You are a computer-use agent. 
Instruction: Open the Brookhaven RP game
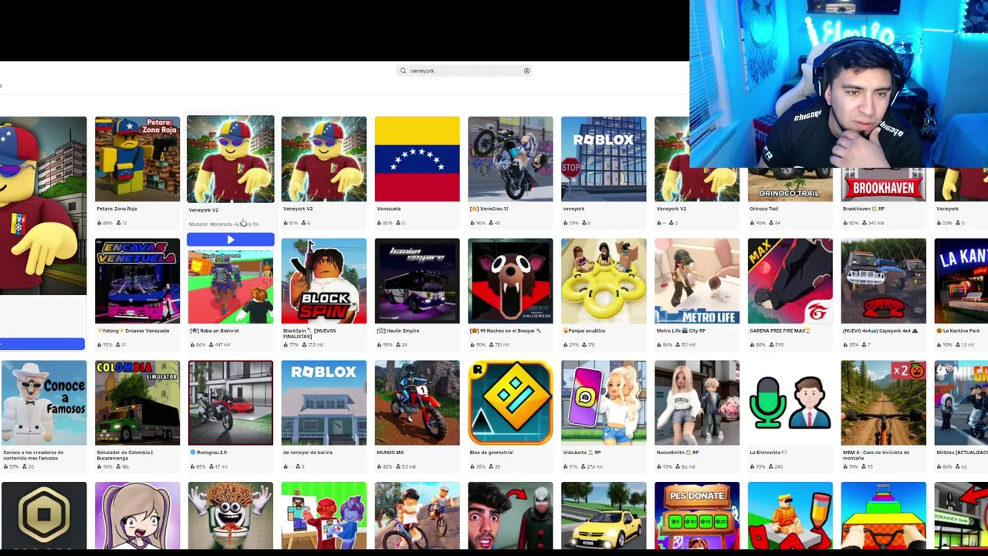[884, 185]
